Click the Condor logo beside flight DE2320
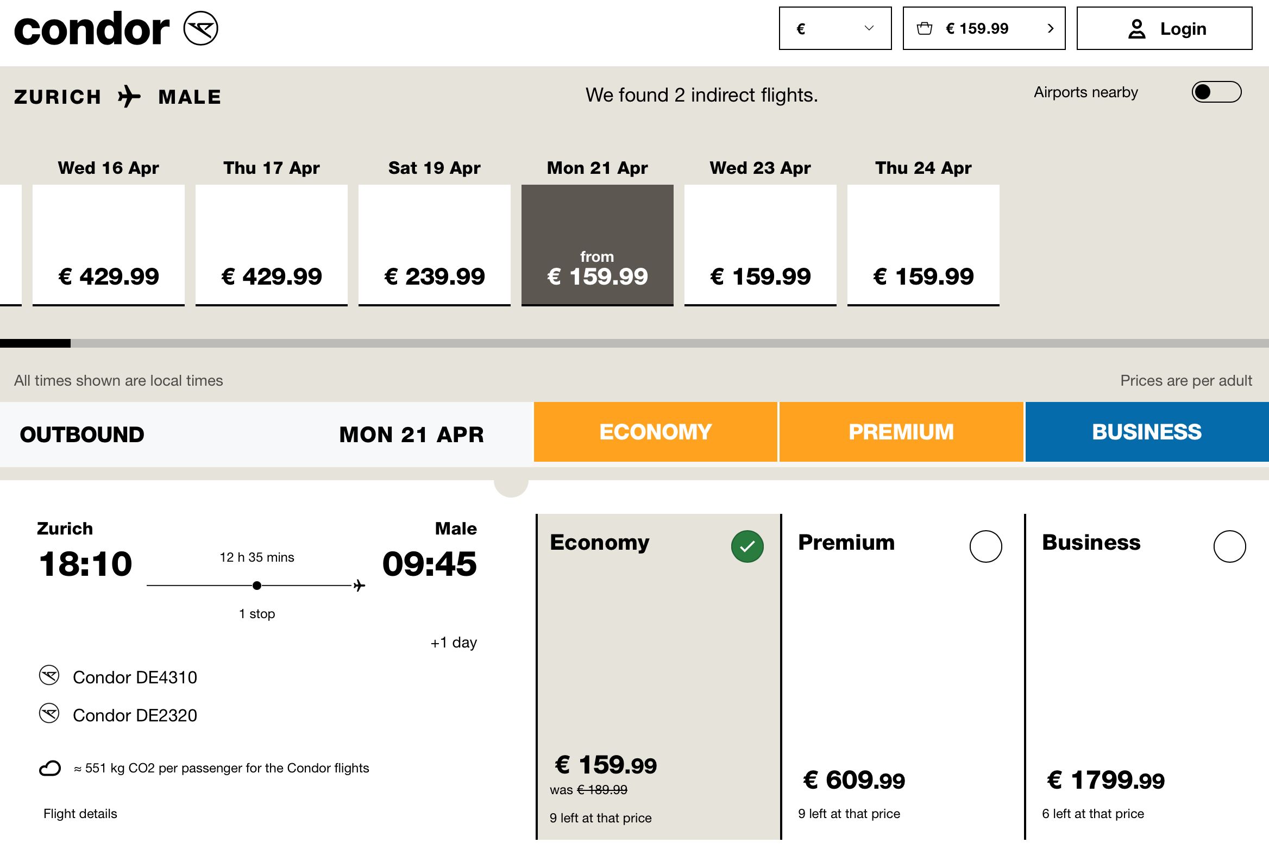 click(49, 714)
